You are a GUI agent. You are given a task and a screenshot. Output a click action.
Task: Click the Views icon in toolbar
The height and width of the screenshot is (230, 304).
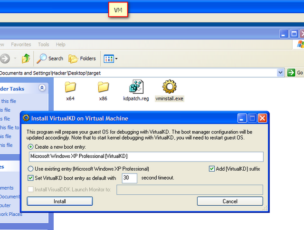109,58
